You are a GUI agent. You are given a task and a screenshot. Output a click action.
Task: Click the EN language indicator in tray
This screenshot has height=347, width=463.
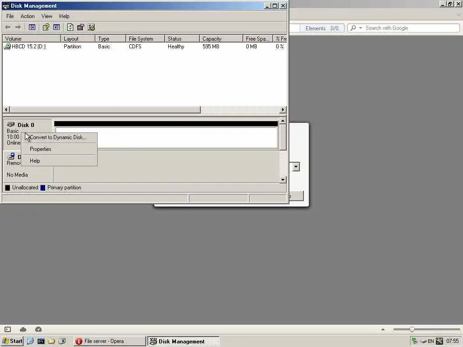tap(431, 342)
